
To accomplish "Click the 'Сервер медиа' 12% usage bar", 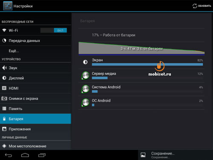I will click(x=100, y=78).
